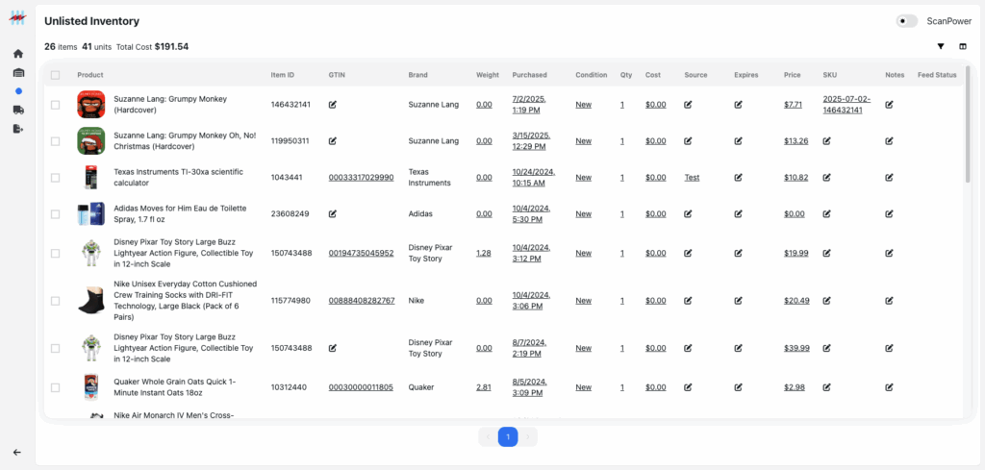The height and width of the screenshot is (470, 985).
Task: Open the column layout icon
Action: (x=962, y=46)
